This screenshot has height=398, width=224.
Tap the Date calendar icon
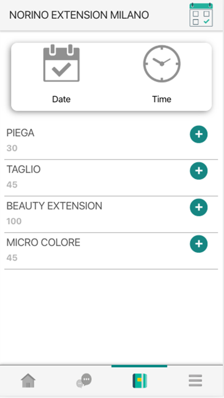[x=61, y=63]
